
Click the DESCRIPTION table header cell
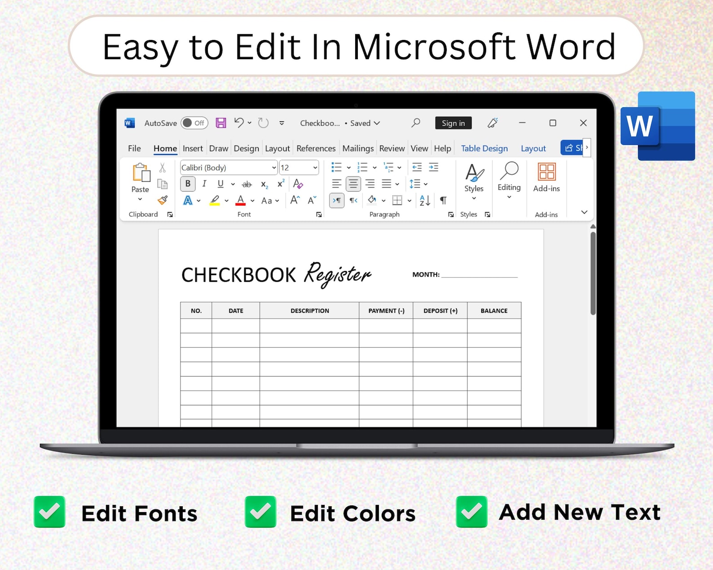point(310,311)
